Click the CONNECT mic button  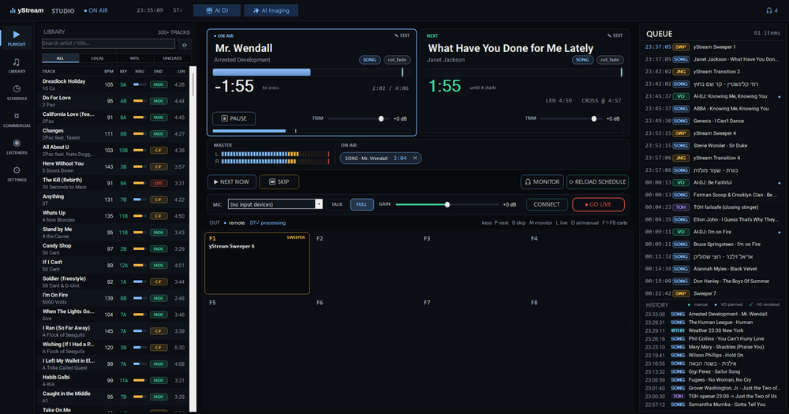pos(547,205)
